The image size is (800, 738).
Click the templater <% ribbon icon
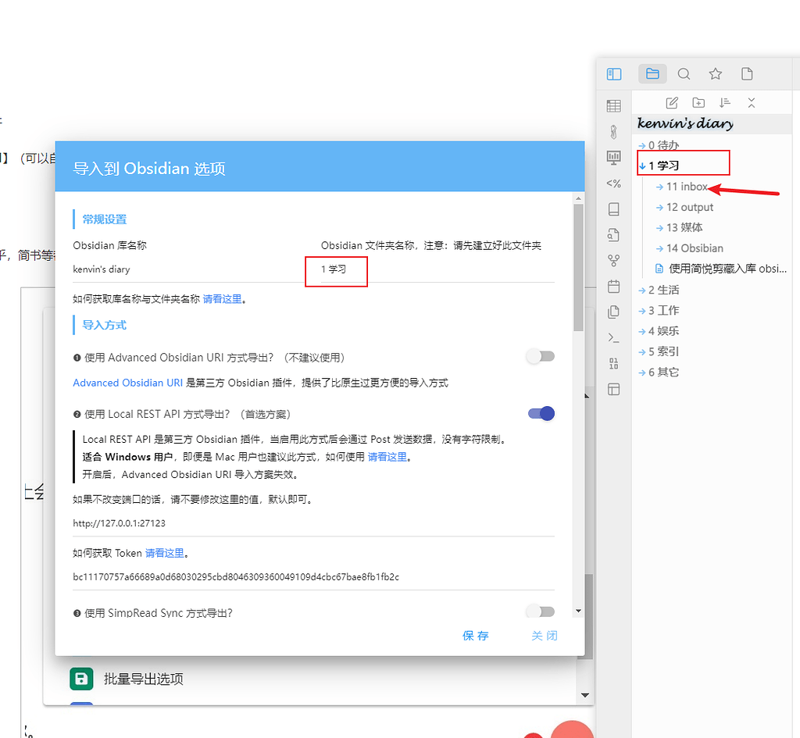click(614, 184)
